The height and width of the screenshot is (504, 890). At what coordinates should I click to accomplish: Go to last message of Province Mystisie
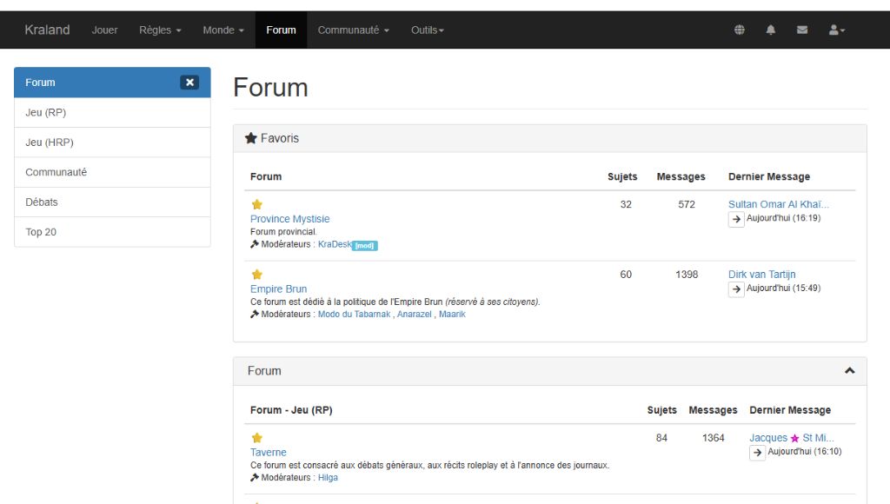coord(736,219)
